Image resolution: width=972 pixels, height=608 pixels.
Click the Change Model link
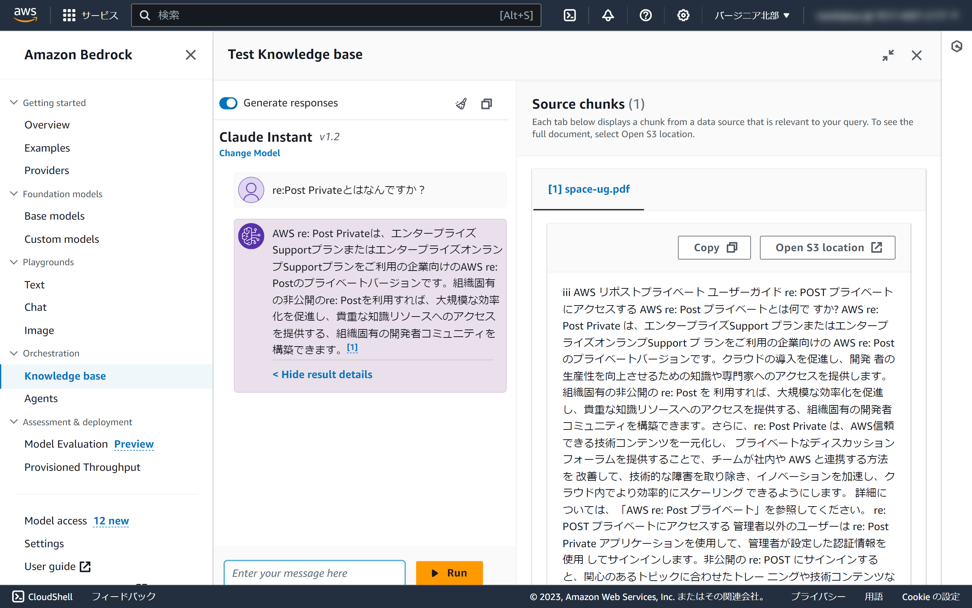(249, 153)
